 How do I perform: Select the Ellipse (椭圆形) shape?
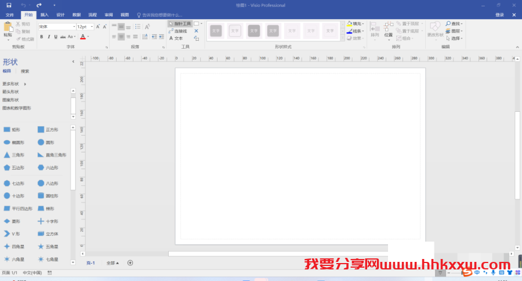[x=14, y=143]
